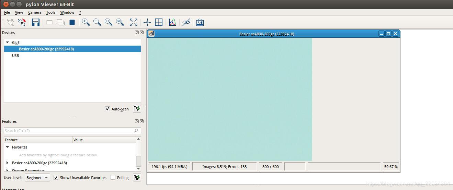Viewport: 453px width, 190px height.
Task: Click the 196.1 fps status entry
Action: click(x=169, y=167)
